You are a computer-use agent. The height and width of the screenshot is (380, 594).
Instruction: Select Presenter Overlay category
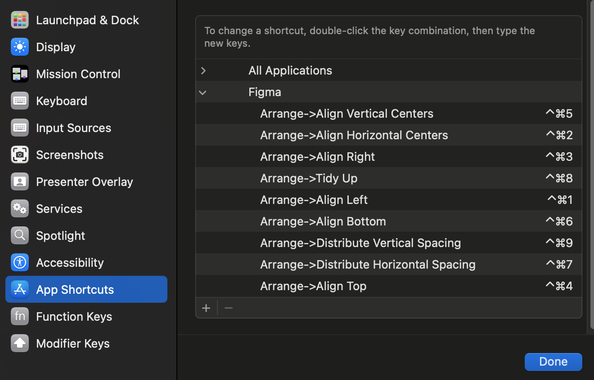tap(86, 182)
